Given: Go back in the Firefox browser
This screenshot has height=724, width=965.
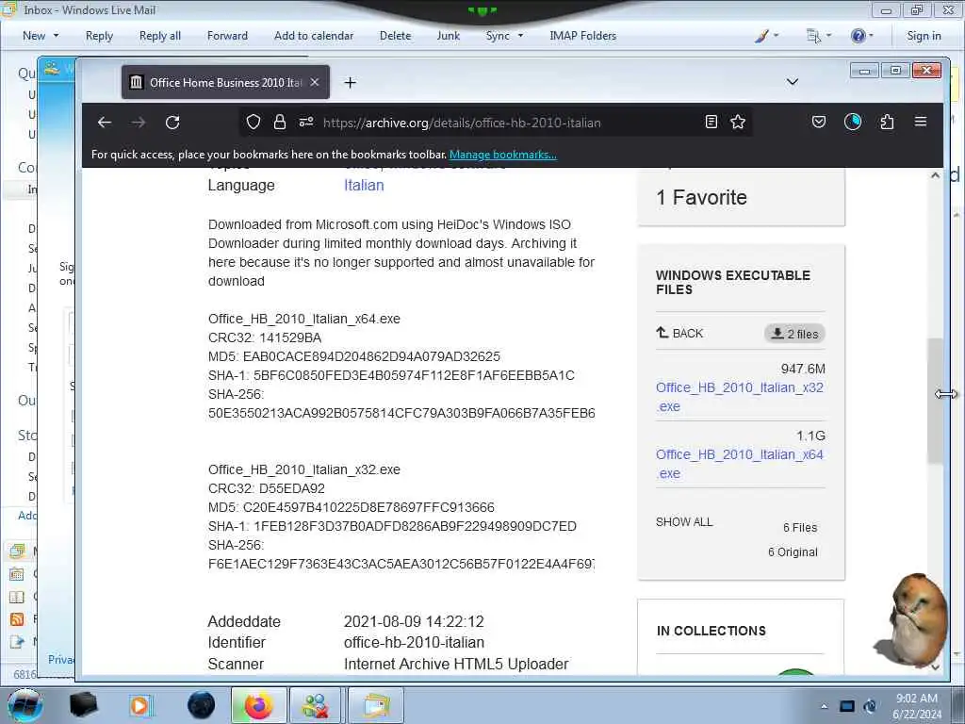Looking at the screenshot, I should tap(105, 123).
